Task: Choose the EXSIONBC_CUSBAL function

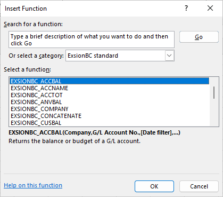Action: [x=110, y=123]
